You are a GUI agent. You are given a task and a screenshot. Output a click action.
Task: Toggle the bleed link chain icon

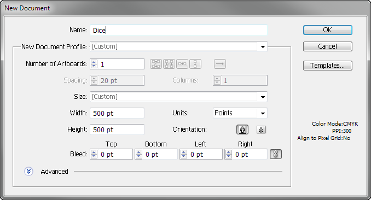276,154
